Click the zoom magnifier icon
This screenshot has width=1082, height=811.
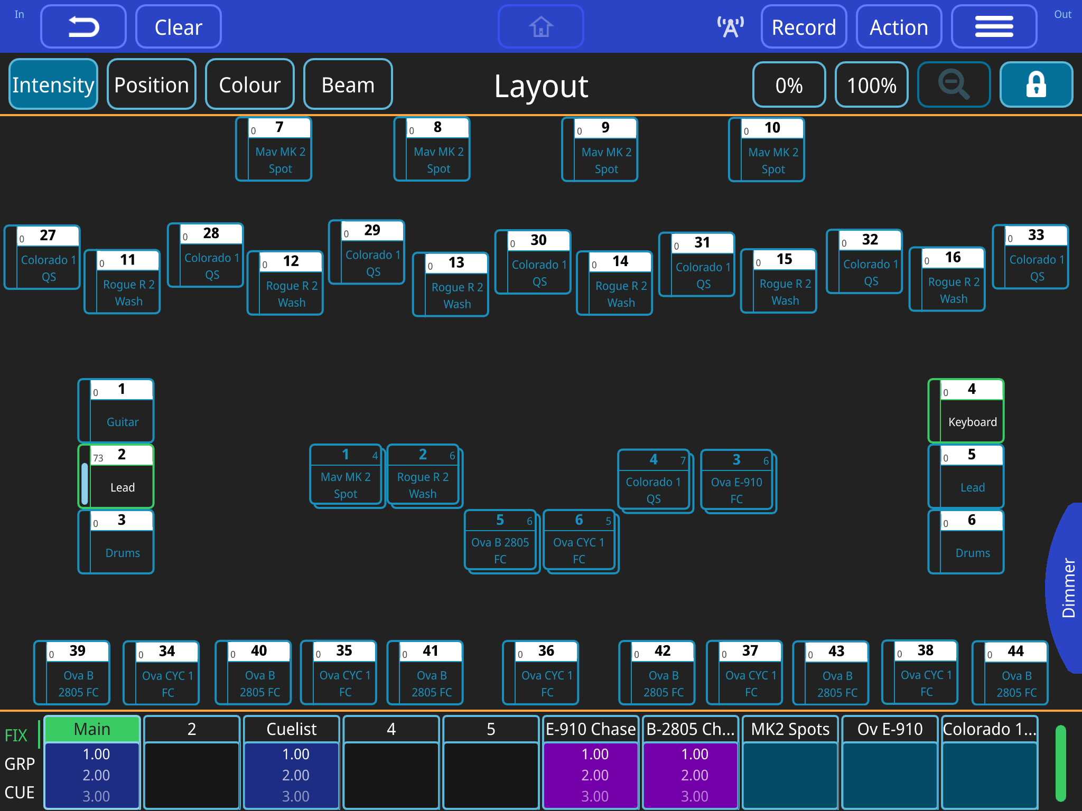[953, 84]
